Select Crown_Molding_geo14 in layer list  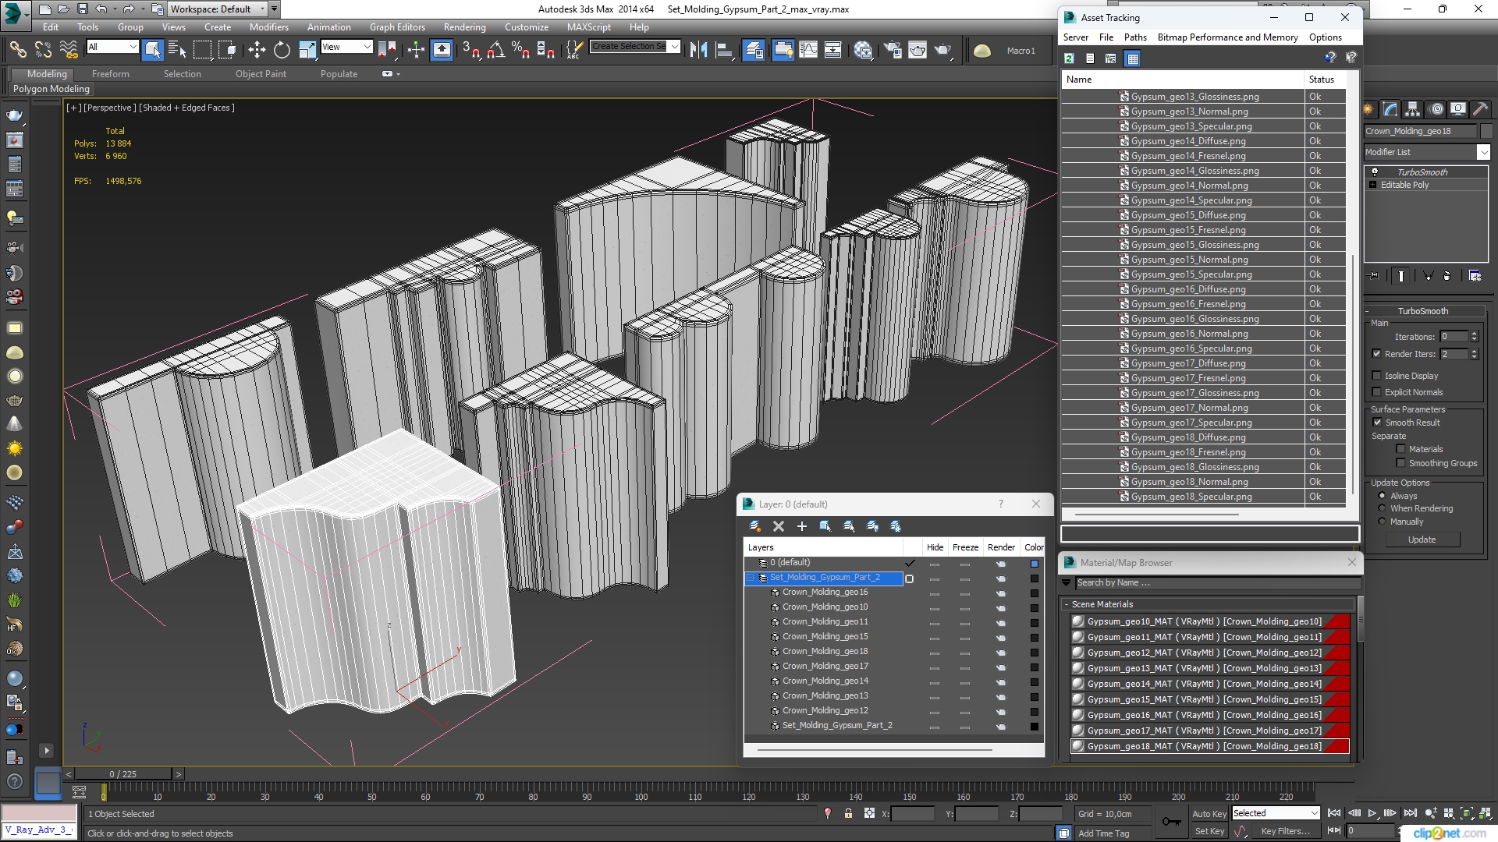[x=825, y=681]
